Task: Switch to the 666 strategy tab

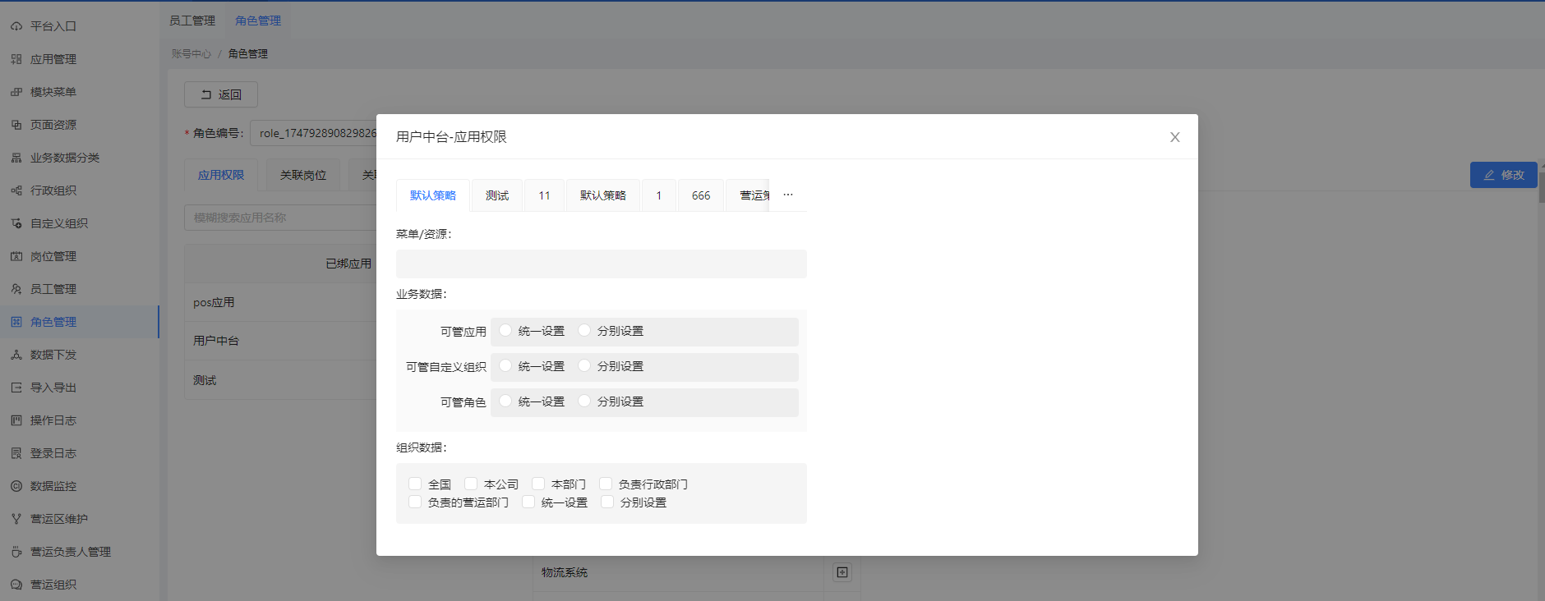Action: tap(701, 195)
